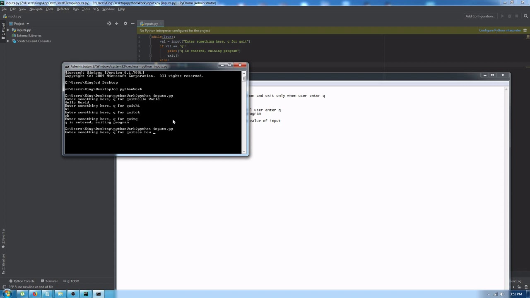The height and width of the screenshot is (298, 530).
Task: Click the Debug bug icon in toolbar
Action: pyautogui.click(x=510, y=16)
